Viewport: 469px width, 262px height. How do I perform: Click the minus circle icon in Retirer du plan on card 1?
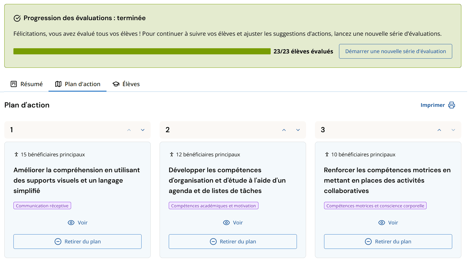point(58,241)
